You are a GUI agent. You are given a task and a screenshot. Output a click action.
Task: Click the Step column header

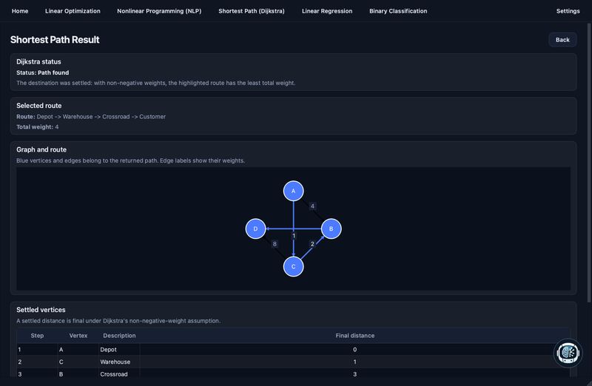coord(37,336)
